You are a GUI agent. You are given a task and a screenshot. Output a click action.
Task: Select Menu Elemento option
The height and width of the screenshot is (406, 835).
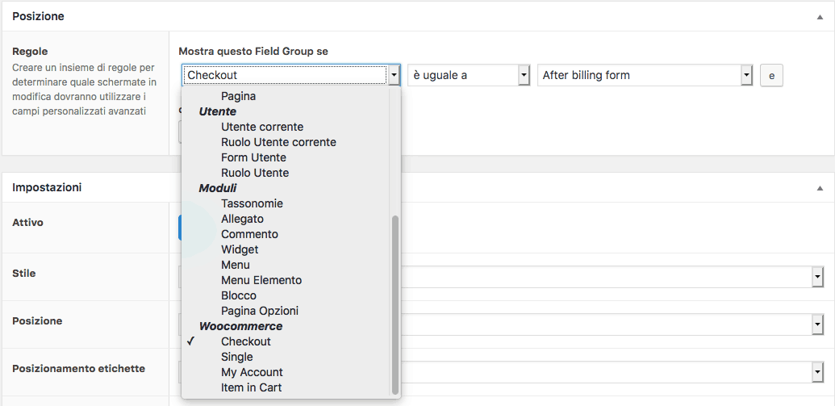(x=261, y=280)
